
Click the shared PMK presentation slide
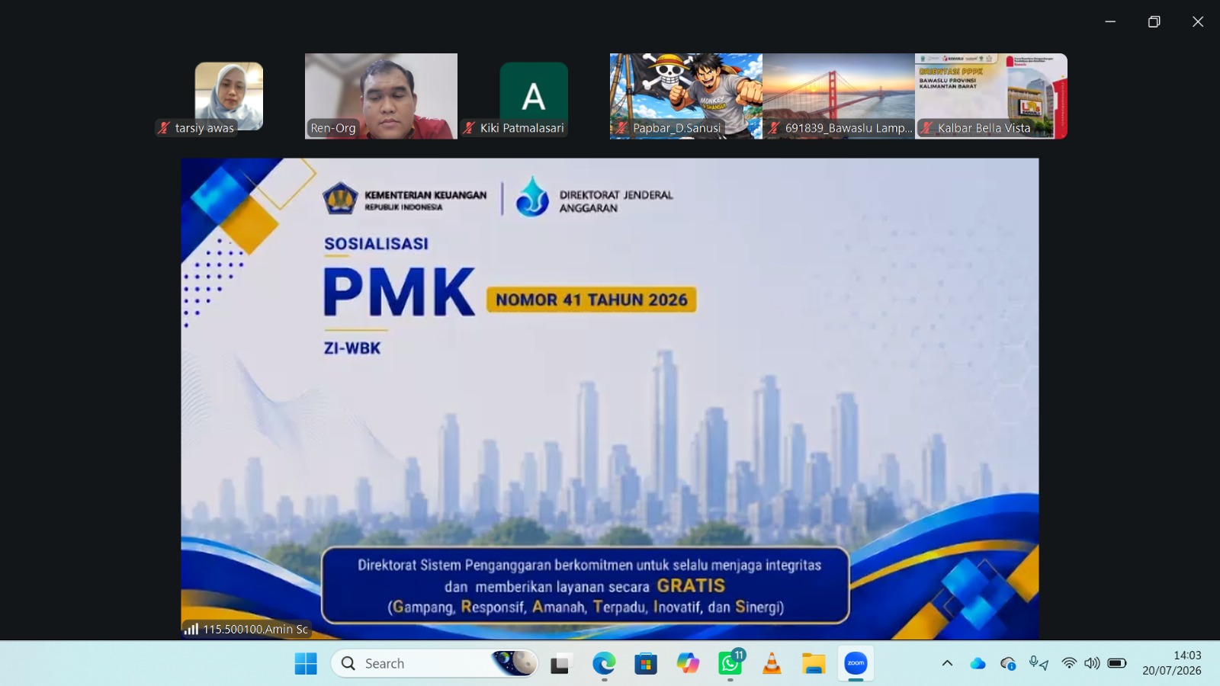[x=610, y=399]
